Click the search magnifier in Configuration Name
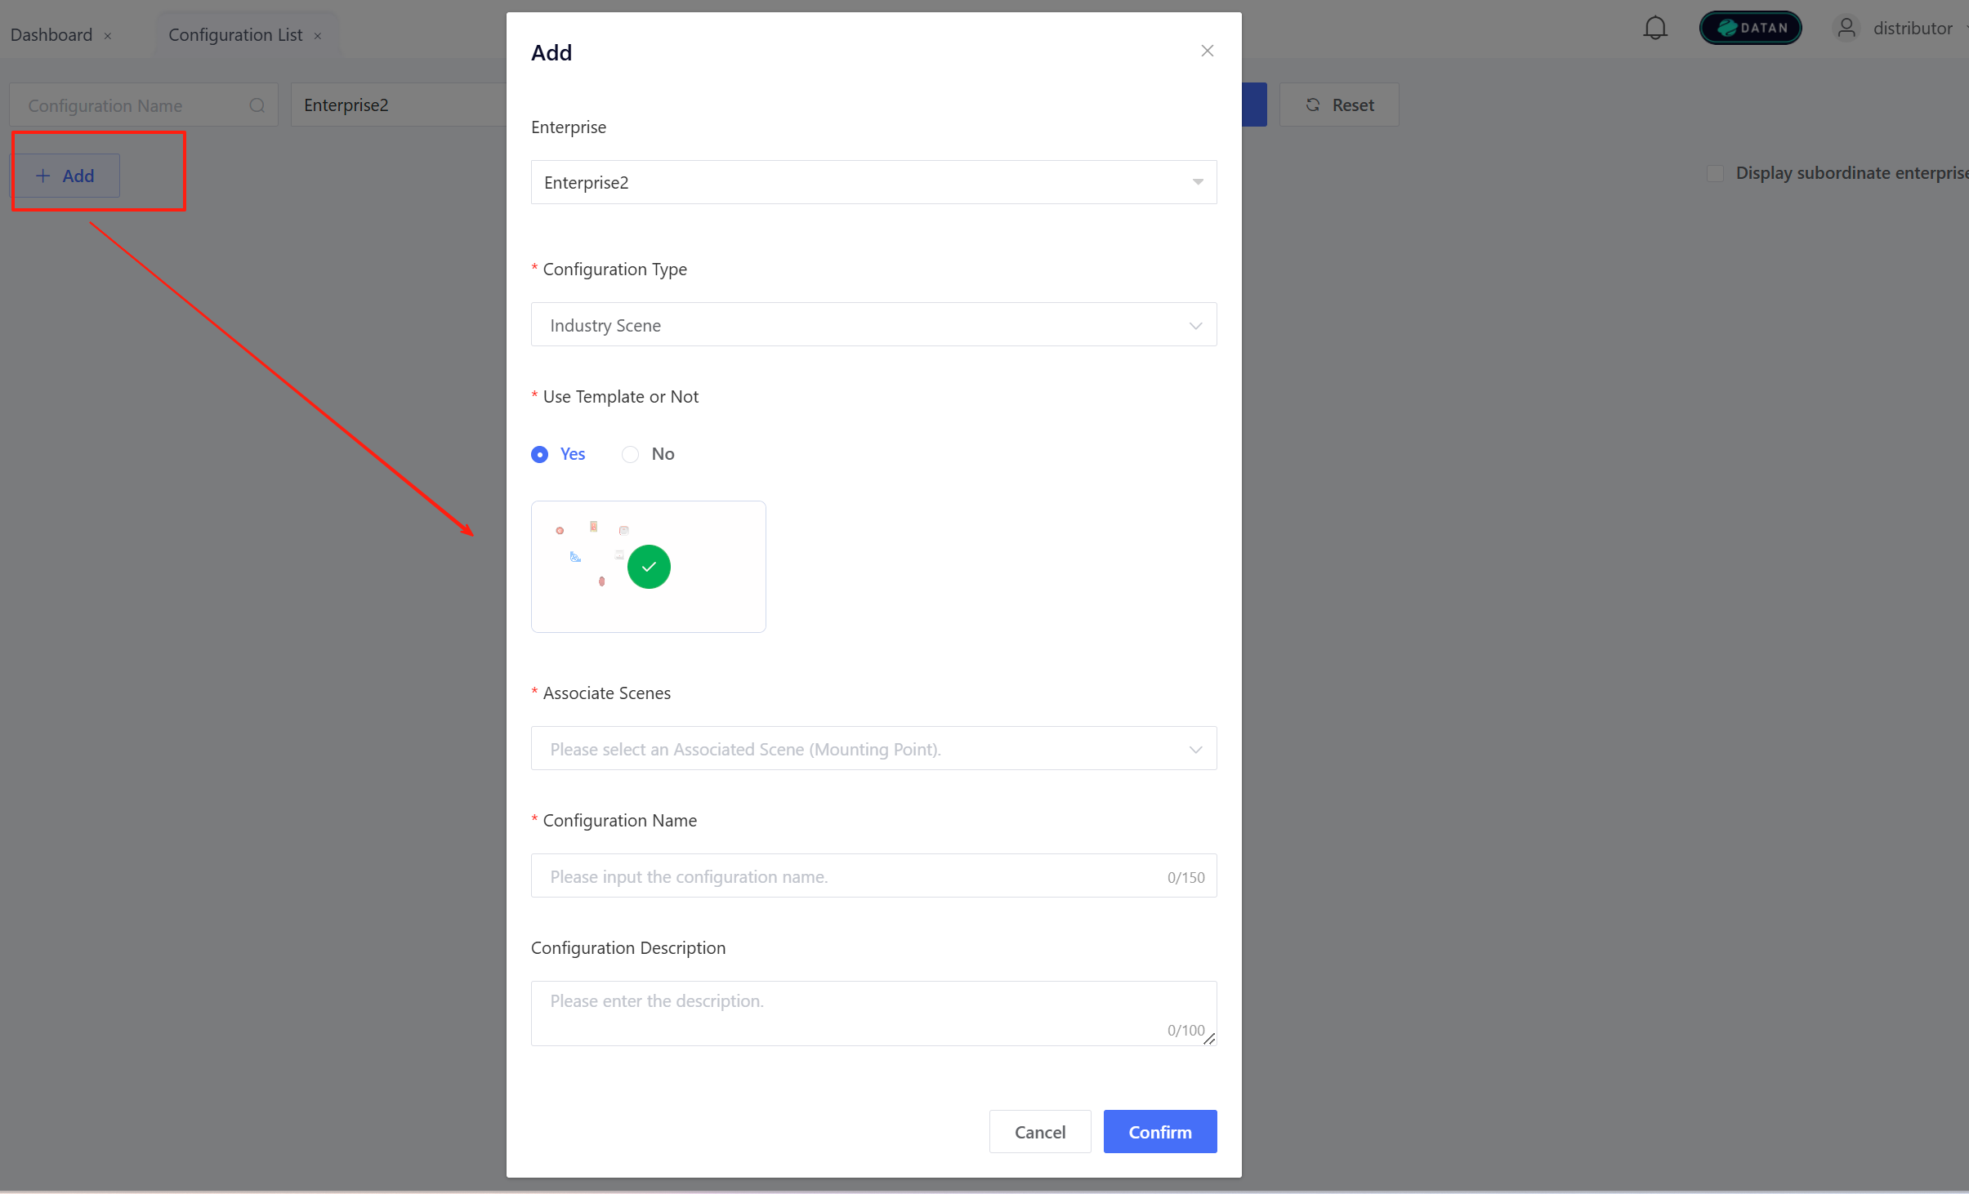1969x1194 pixels. [x=257, y=105]
